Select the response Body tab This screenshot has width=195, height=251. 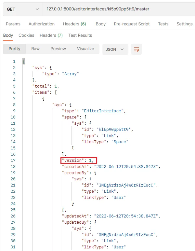tap(8, 35)
